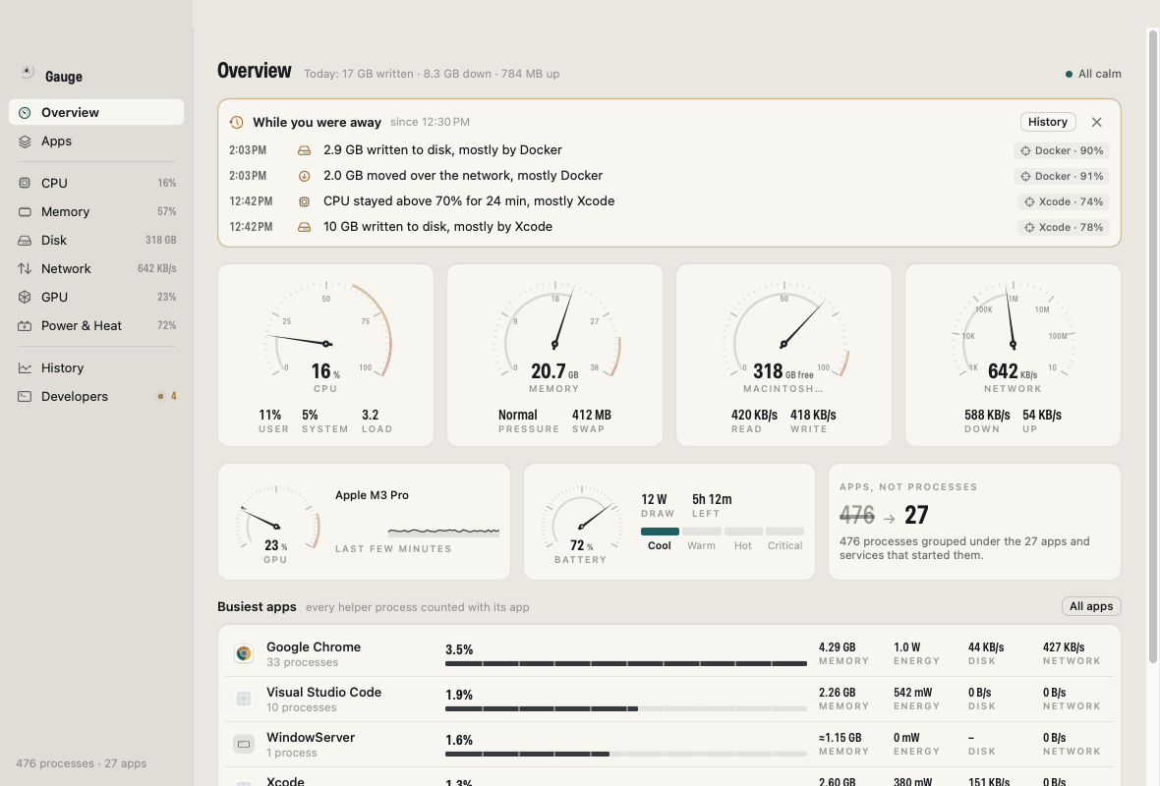Click download icon on 2.0 GB network event
Viewport: 1160px width, 786px height.
tap(304, 176)
